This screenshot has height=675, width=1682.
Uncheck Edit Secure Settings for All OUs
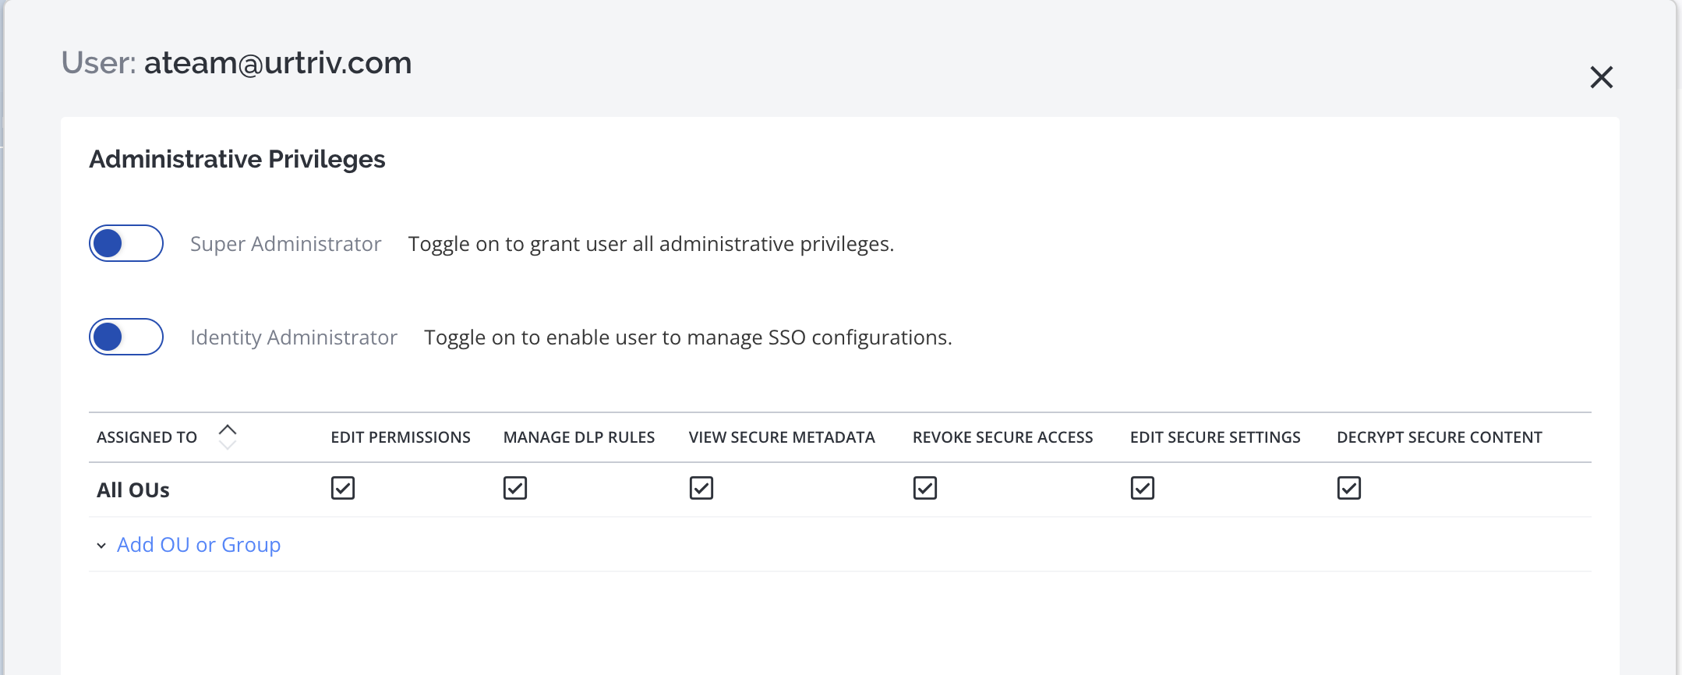tap(1143, 488)
